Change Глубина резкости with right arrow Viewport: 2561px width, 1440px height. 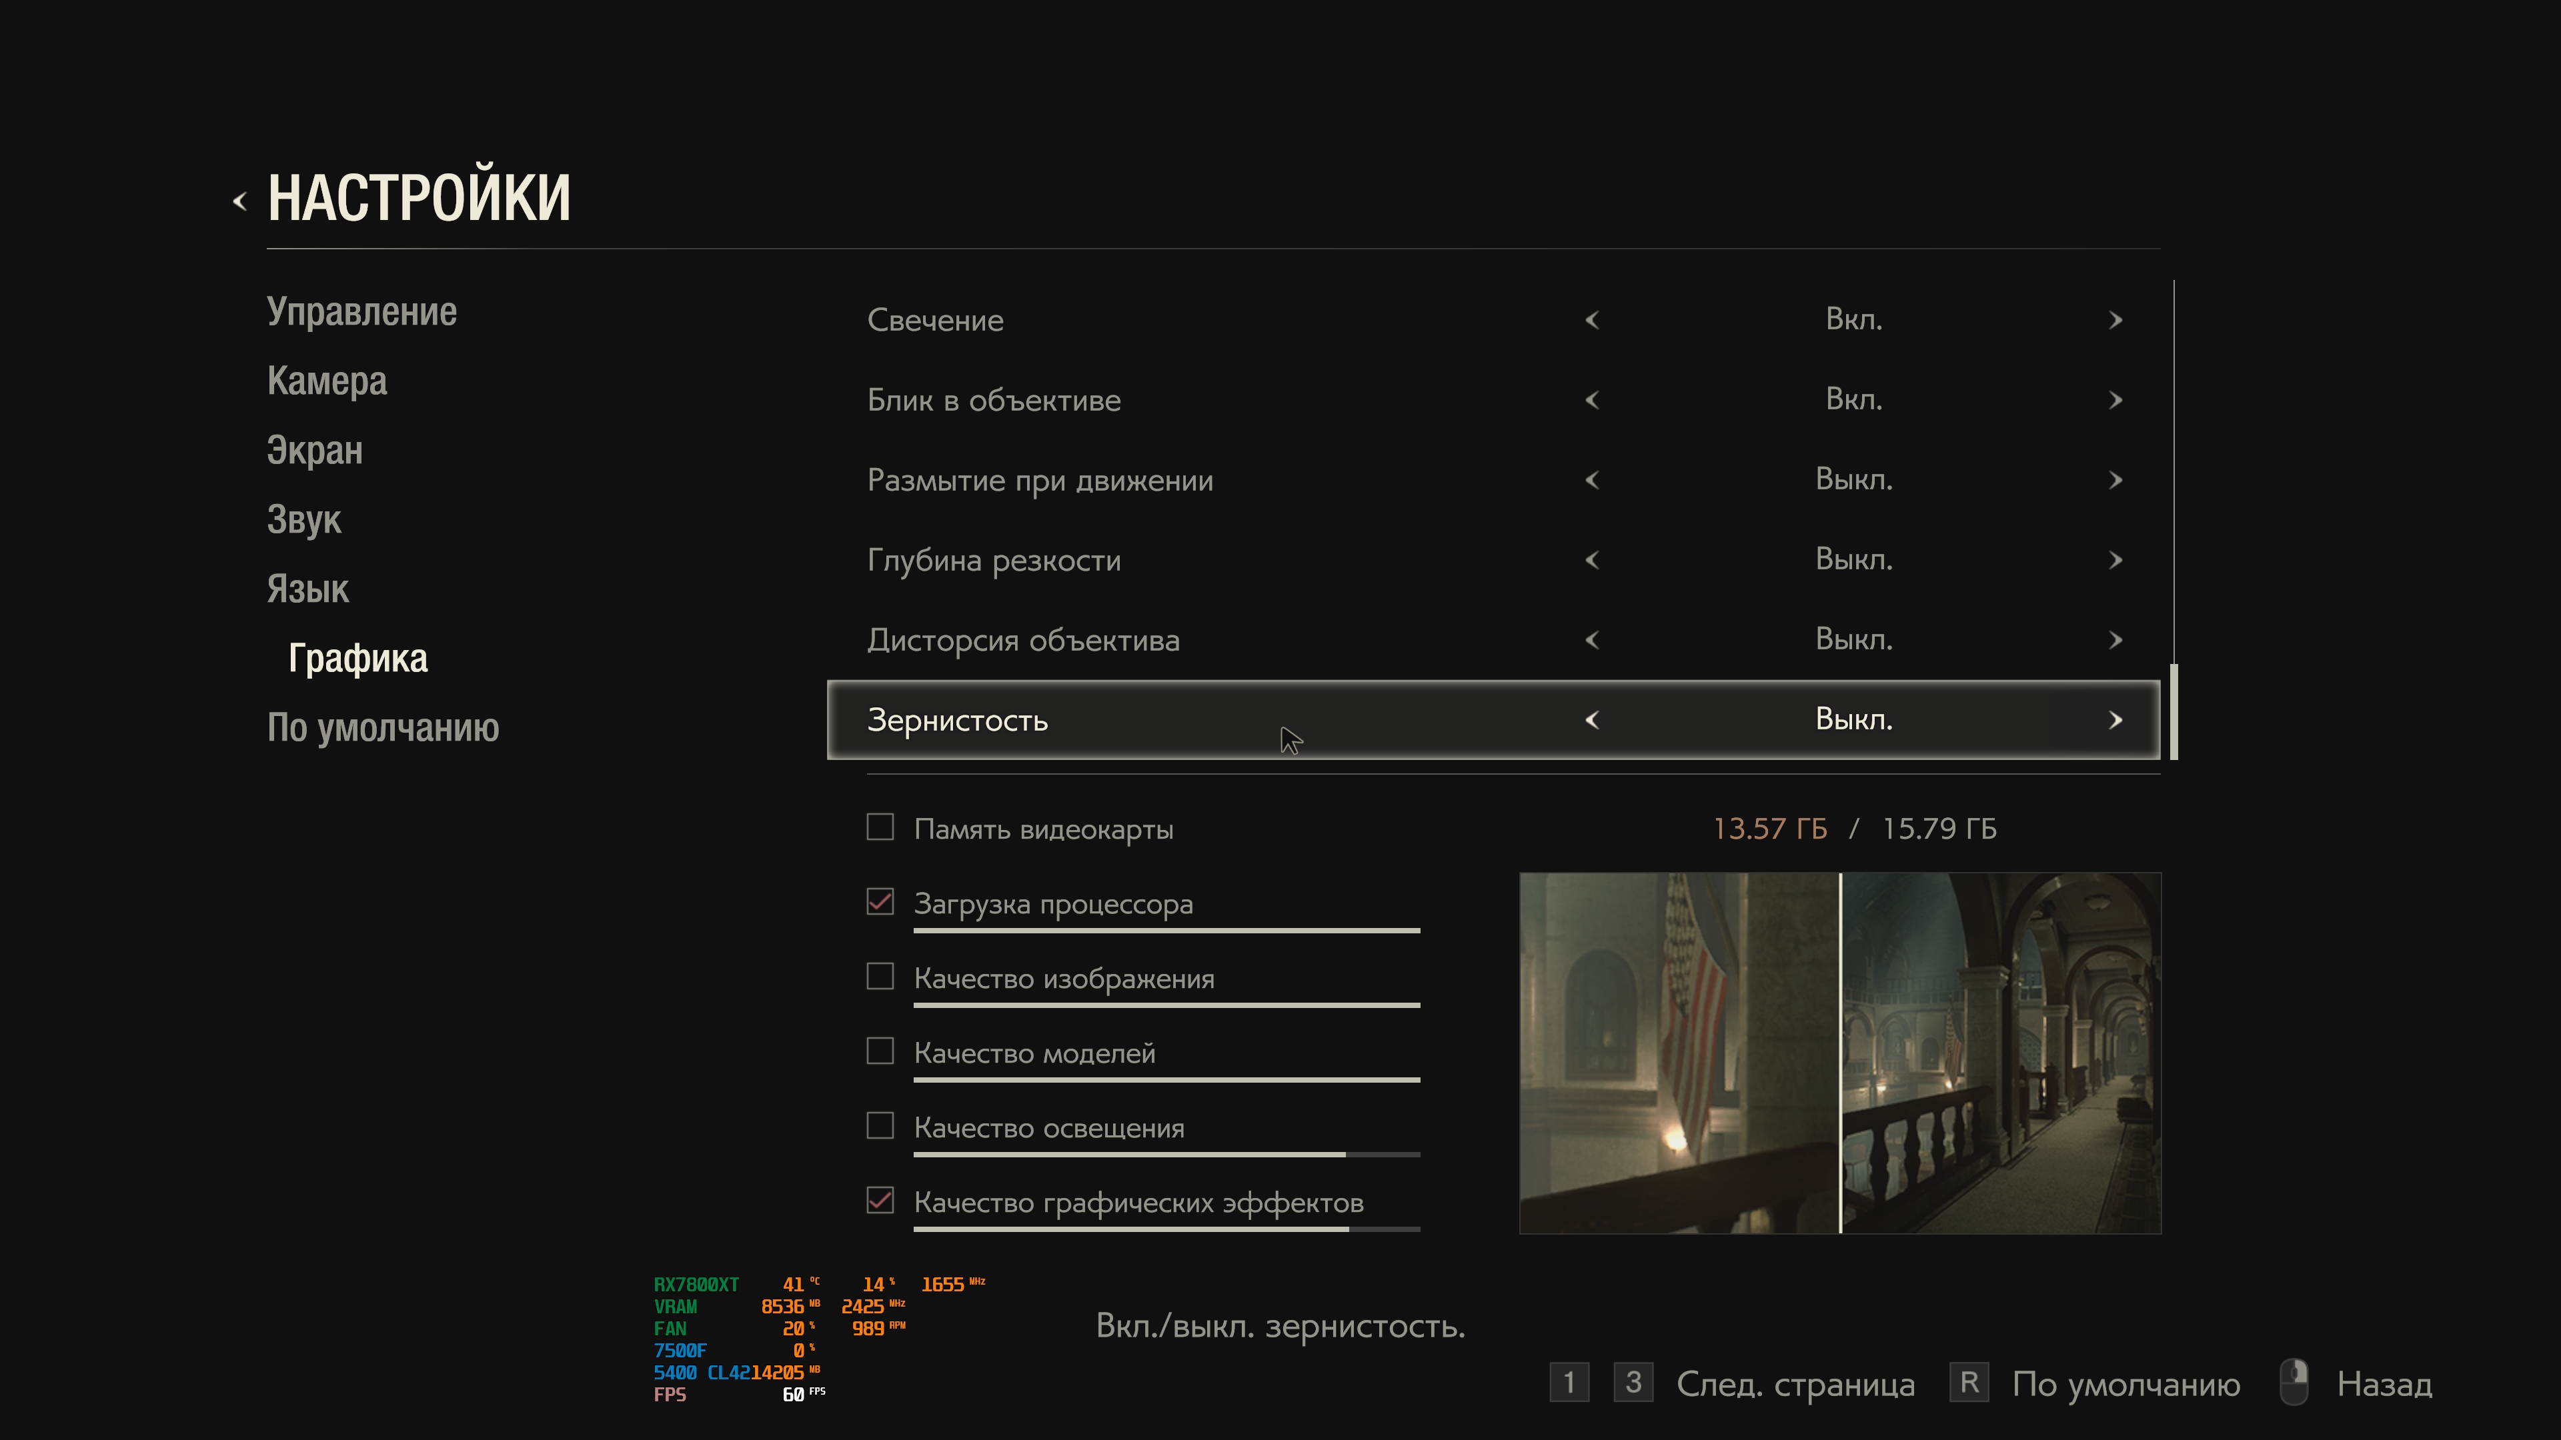2115,559
